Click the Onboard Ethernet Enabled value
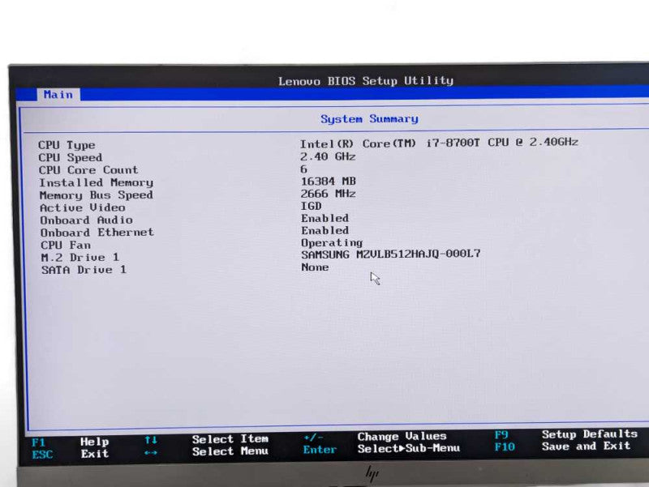This screenshot has height=487, width=649. [324, 230]
